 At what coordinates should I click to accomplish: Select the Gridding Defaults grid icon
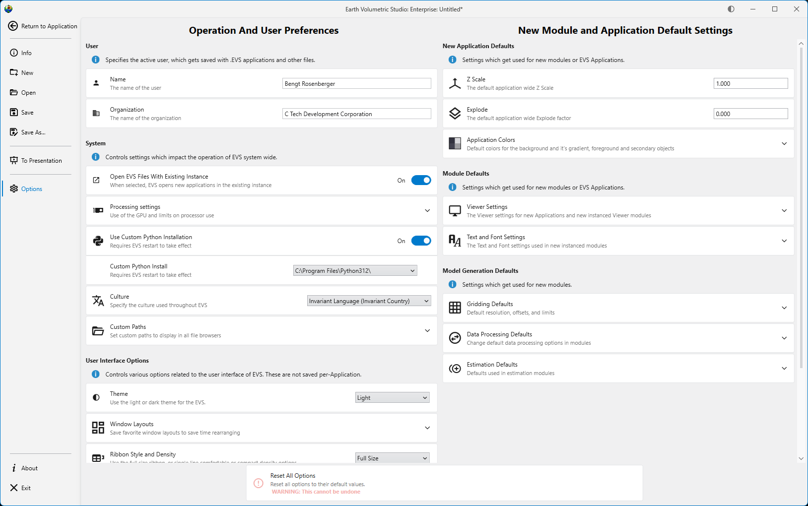455,308
